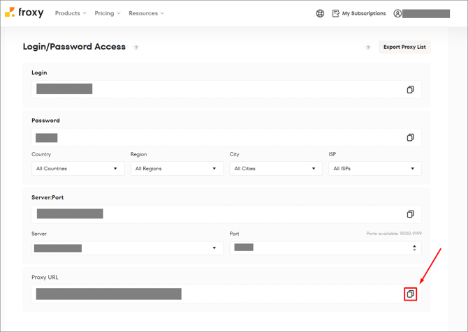Copy the Proxy URL
Screen dimensions: 468x332
(410, 294)
